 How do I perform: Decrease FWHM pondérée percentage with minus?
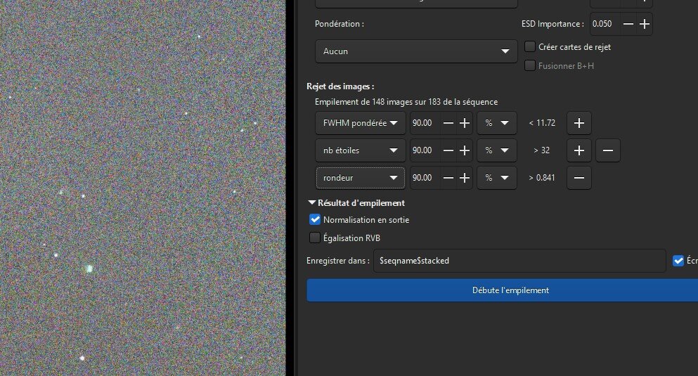point(448,123)
